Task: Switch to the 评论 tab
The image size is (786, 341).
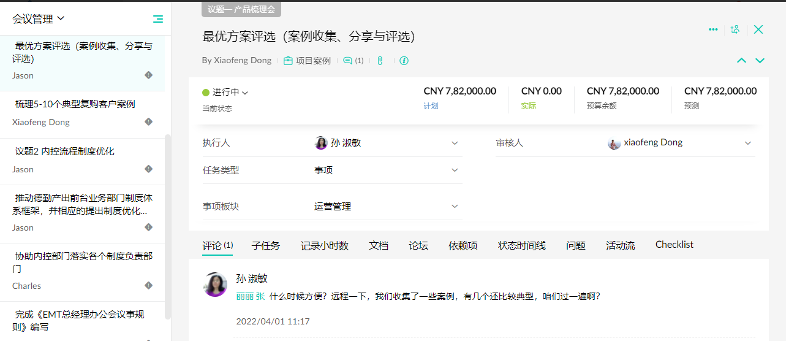Action: tap(217, 245)
